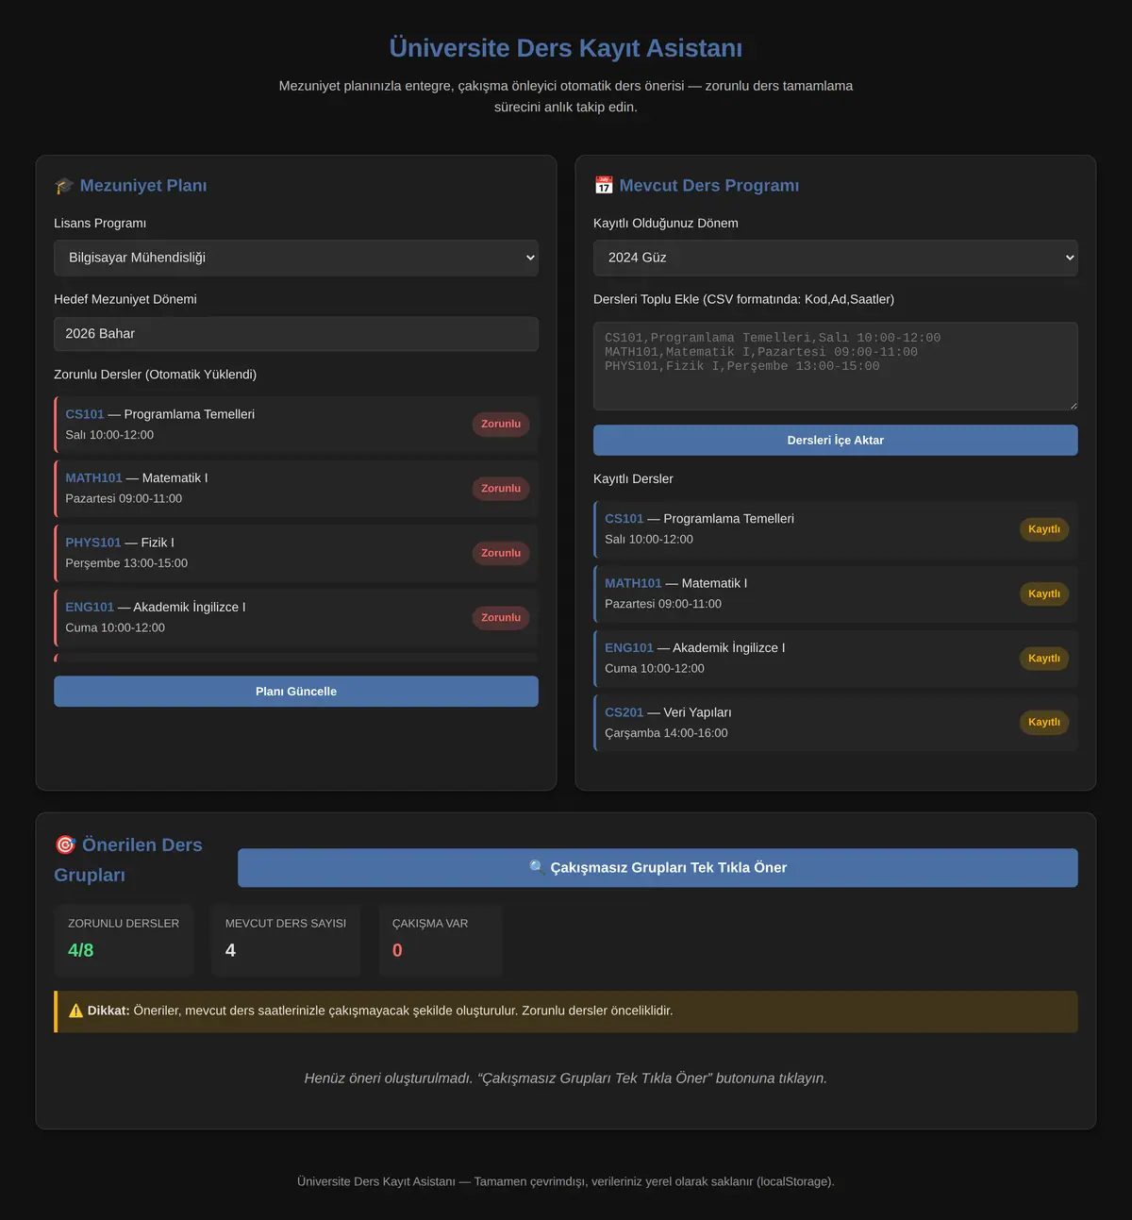The width and height of the screenshot is (1132, 1220).
Task: Focus the Hedef Mezuniyet Dönemi field
Action: coord(296,334)
